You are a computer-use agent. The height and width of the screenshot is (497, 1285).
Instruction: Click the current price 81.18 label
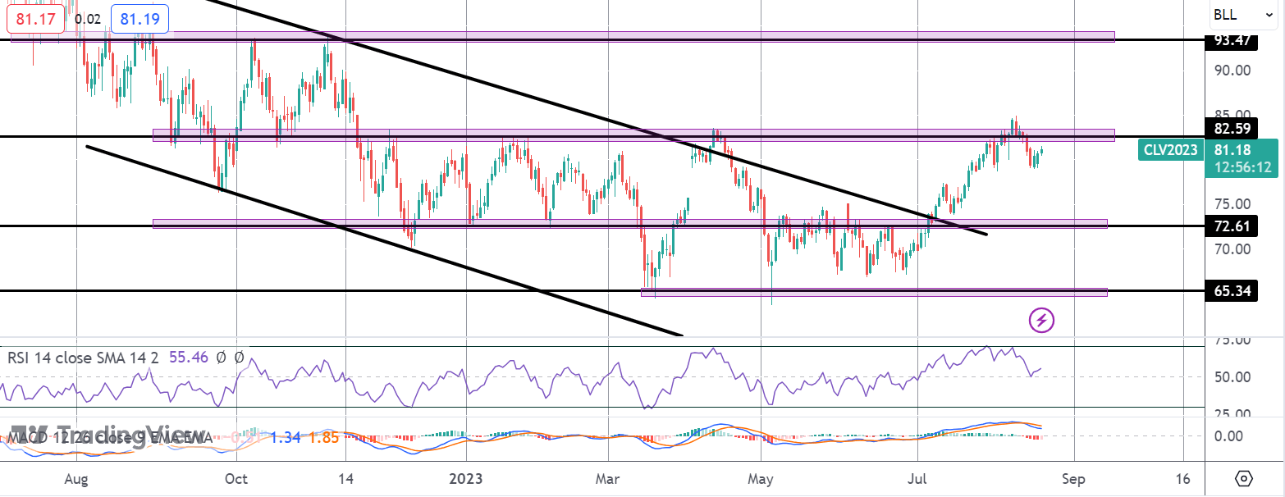[1232, 150]
